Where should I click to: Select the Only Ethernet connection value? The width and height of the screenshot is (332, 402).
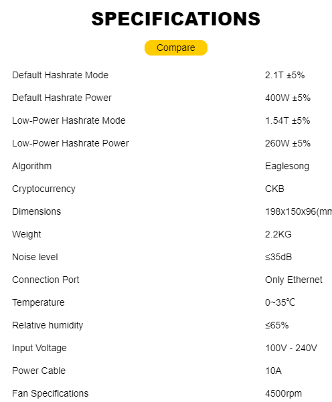294,280
